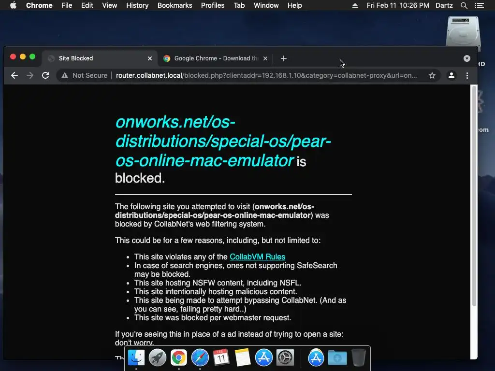Open the Profiles menu
The height and width of the screenshot is (371, 495).
pos(213,5)
